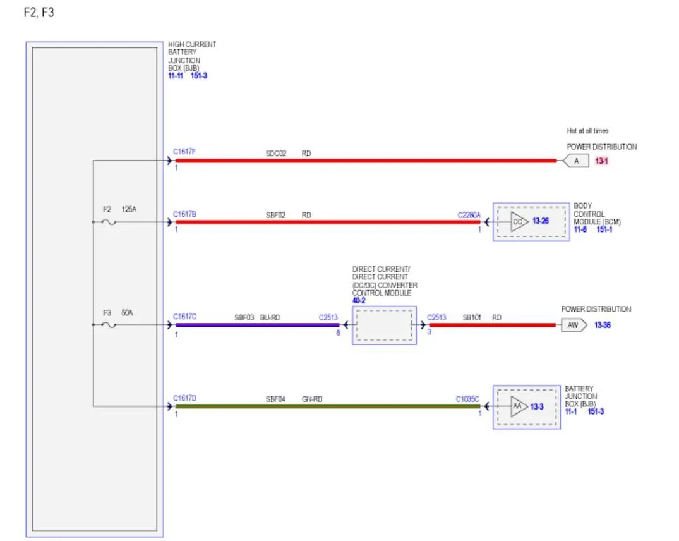Screen dimensions: 679x541
Task: Open page reference 13-26 link
Action: (x=541, y=221)
